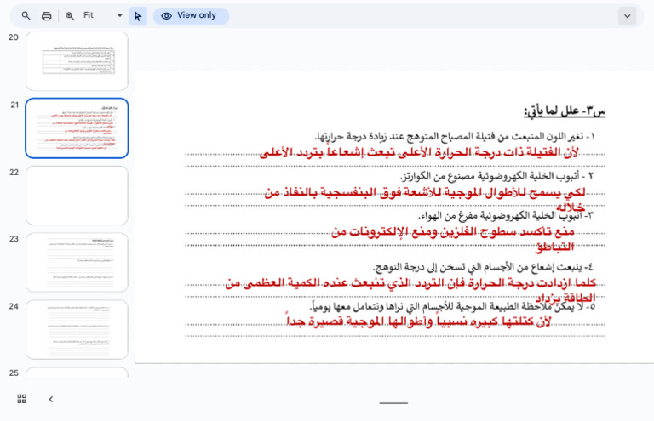Open the grid view icon
Screen dimensions: 654x421
[21, 399]
